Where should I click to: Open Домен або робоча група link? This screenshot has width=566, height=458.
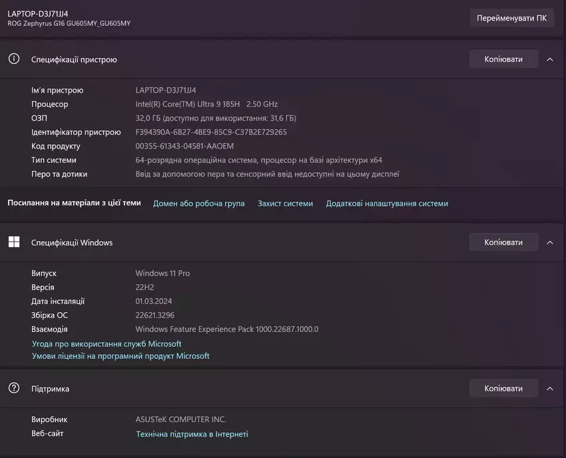198,204
